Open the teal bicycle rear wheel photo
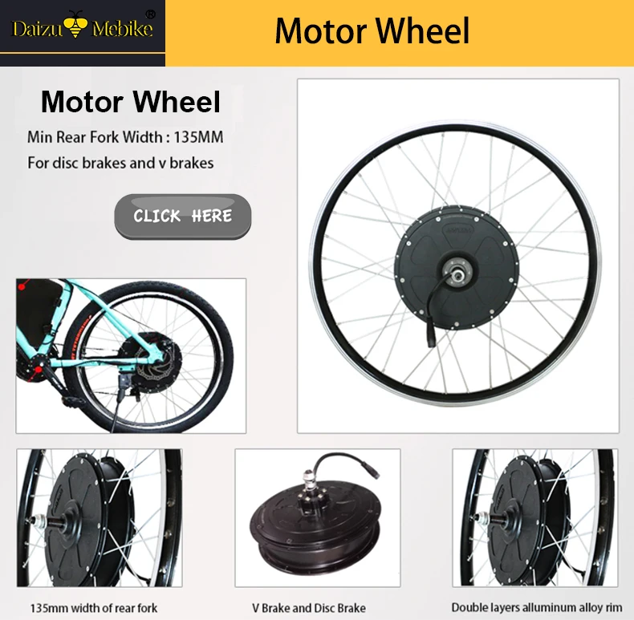This screenshot has width=634, height=620. pos(131,355)
